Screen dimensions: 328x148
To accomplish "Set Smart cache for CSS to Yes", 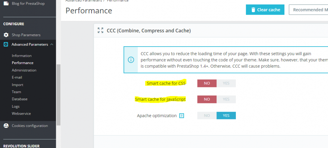I will point(226,83).
